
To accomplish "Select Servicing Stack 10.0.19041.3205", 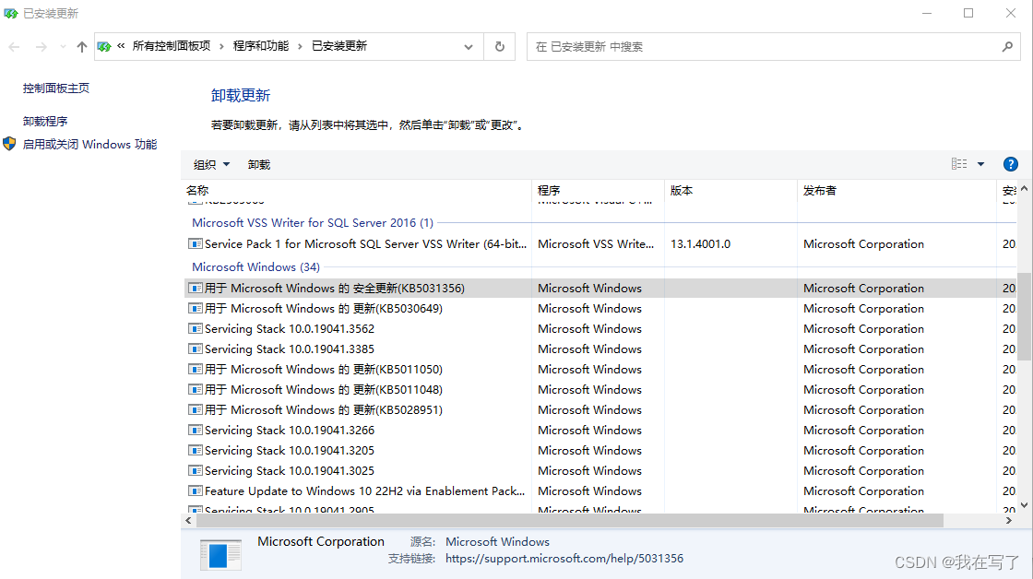I will tap(600, 451).
